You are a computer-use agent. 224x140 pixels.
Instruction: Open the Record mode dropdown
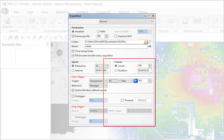[x=126, y=21]
